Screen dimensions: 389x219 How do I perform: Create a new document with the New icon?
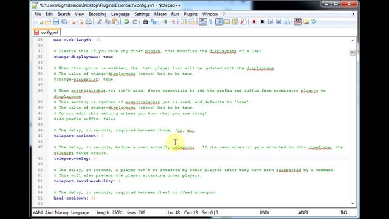tap(41, 22)
